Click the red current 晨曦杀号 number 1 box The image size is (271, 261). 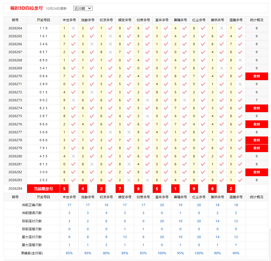click(x=175, y=189)
